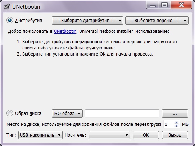Increase the persistent space value in МБ

click(176, 123)
